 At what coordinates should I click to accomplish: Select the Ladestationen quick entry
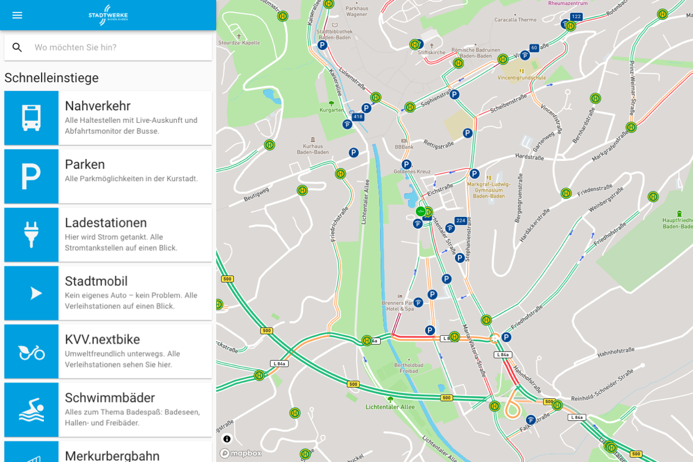click(134, 235)
